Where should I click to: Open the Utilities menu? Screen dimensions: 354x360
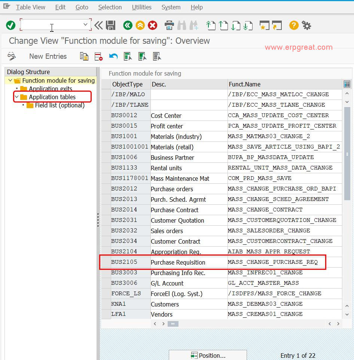tap(142, 7)
